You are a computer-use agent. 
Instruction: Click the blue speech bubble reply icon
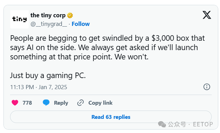pos(46,103)
